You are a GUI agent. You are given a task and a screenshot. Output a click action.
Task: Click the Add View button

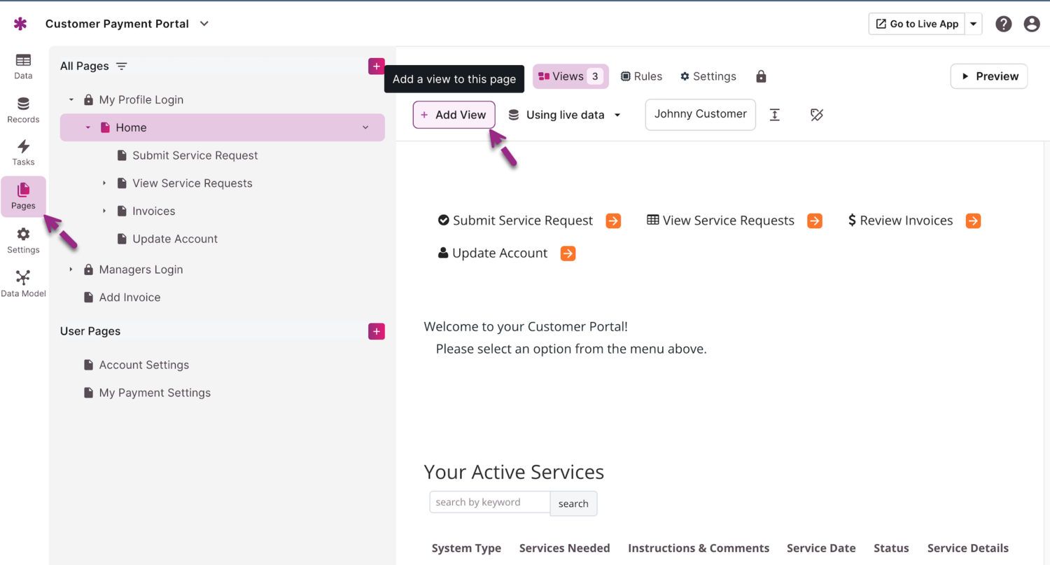[x=454, y=115]
